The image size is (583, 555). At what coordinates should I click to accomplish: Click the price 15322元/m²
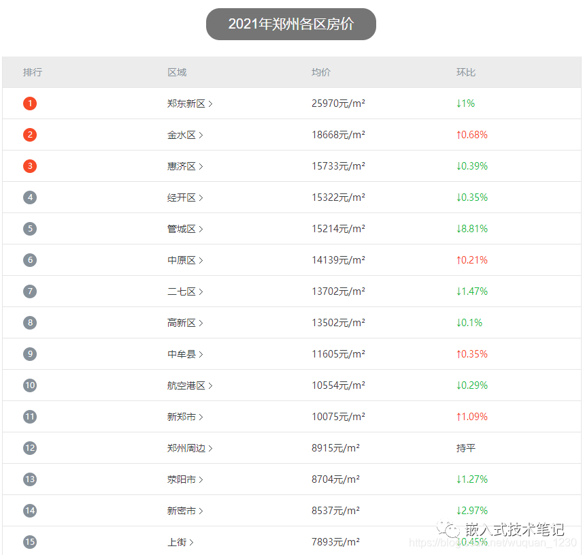click(338, 197)
